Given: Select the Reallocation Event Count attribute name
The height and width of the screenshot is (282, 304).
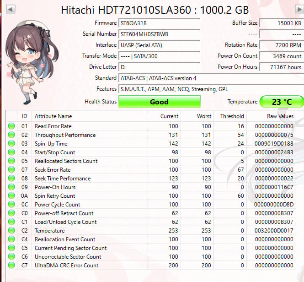Looking at the screenshot, I should tap(65, 239).
